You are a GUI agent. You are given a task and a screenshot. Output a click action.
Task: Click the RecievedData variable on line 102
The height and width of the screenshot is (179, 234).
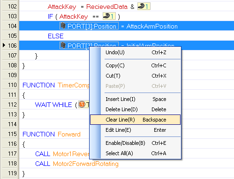107,7
